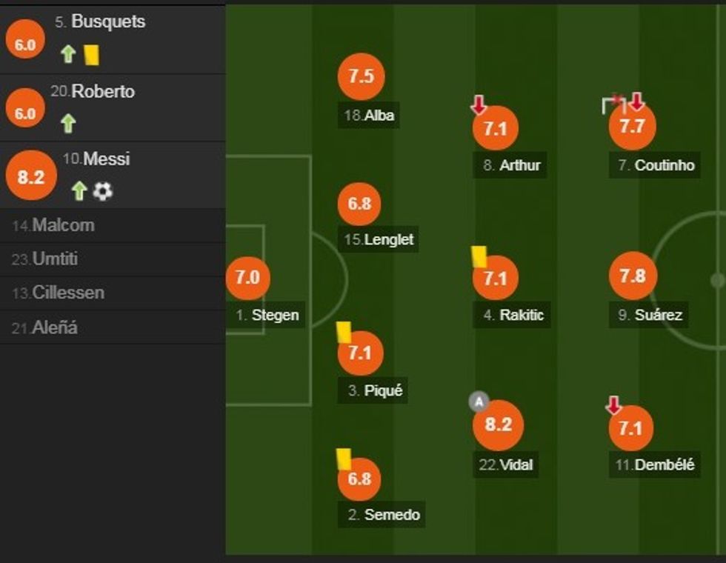Select Suárez's 7.8 rating circle
This screenshot has height=563, width=726.
(x=632, y=276)
